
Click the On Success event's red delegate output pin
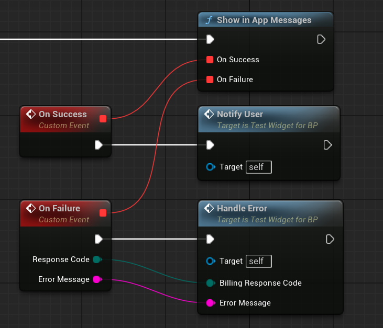(x=103, y=119)
